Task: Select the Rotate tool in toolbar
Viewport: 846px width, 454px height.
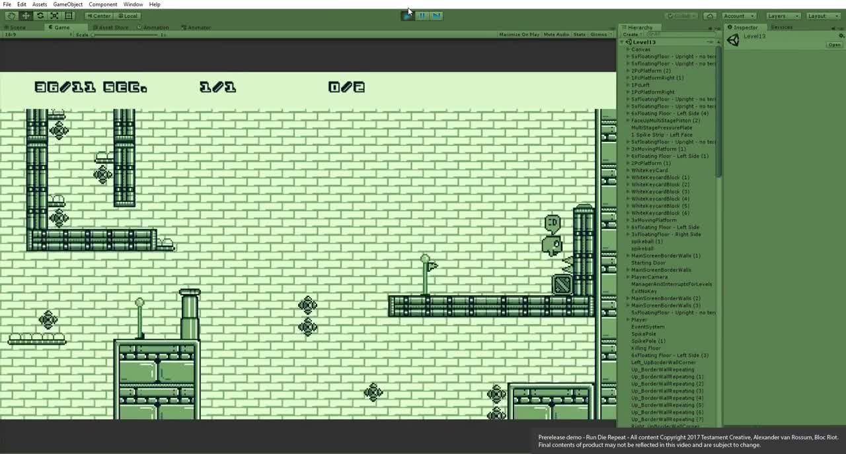Action: pos(40,16)
